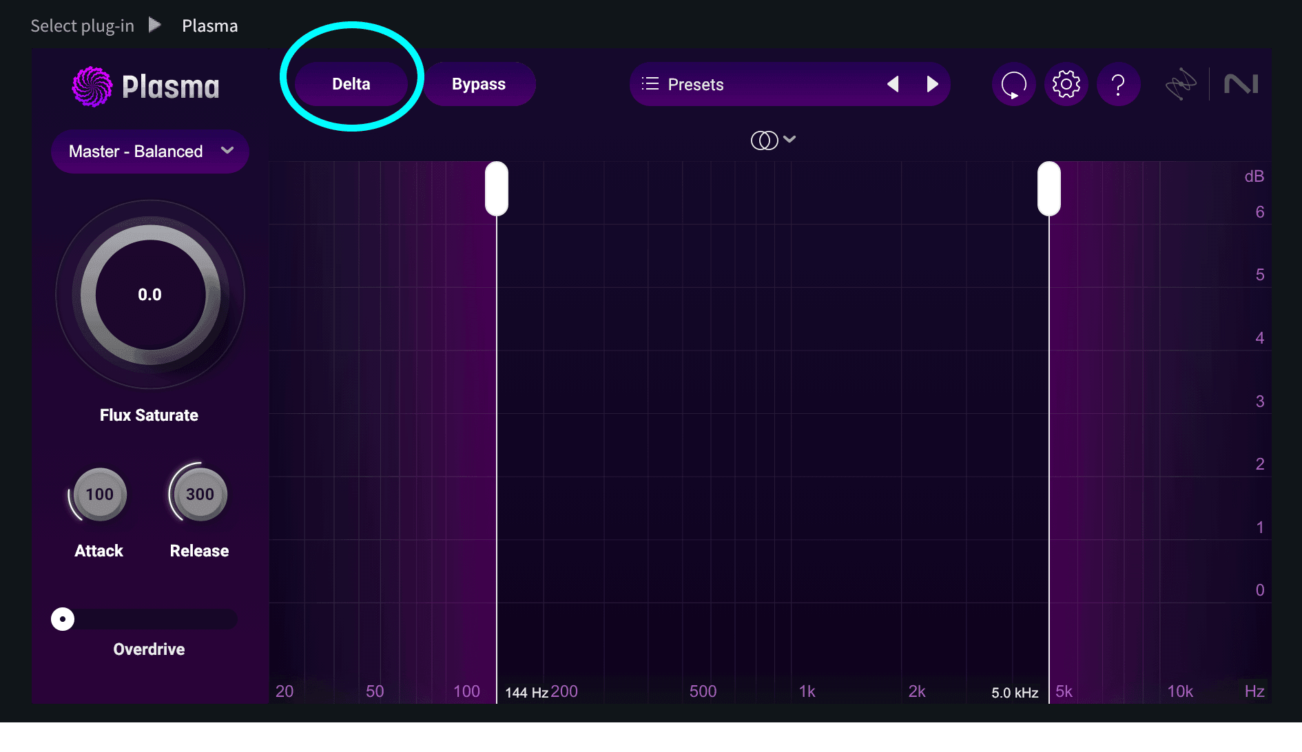Click the dB axis label
Screen dimensions: 1302x752
[x=1254, y=176]
